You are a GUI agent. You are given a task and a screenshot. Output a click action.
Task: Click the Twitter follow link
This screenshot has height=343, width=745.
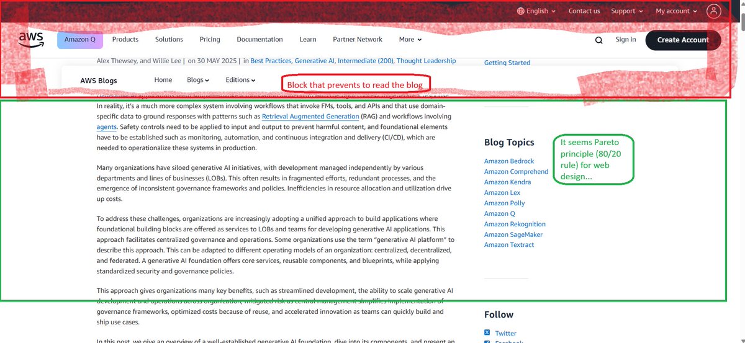505,334
